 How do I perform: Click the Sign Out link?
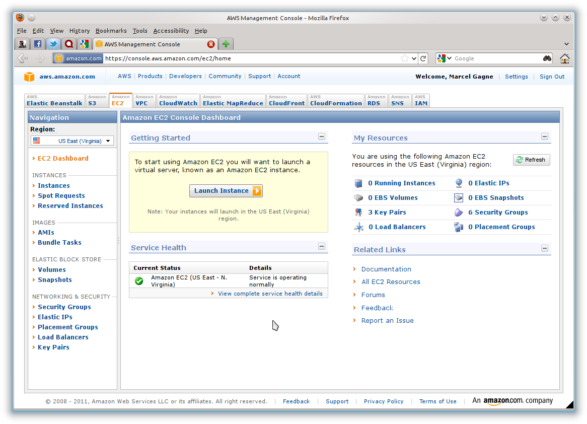tap(552, 77)
